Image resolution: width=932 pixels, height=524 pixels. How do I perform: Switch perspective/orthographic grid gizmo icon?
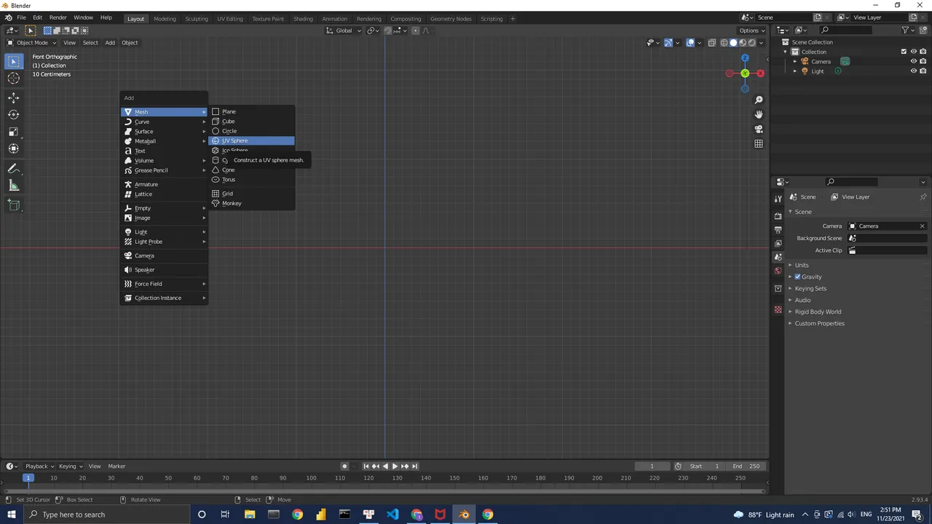pos(759,143)
